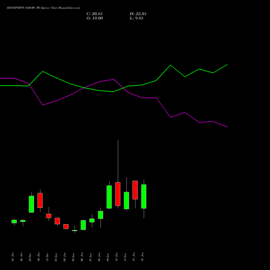Viewport: 270px width, 270px height.
Task: Click the chart title ADANIPORTS PE Option Chart
Action: click(x=43, y=8)
